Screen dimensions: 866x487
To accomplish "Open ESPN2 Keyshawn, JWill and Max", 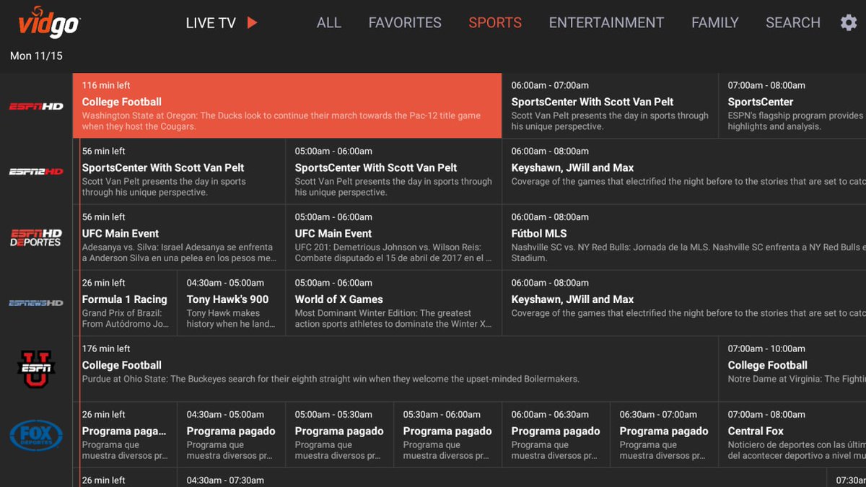I will (684, 171).
